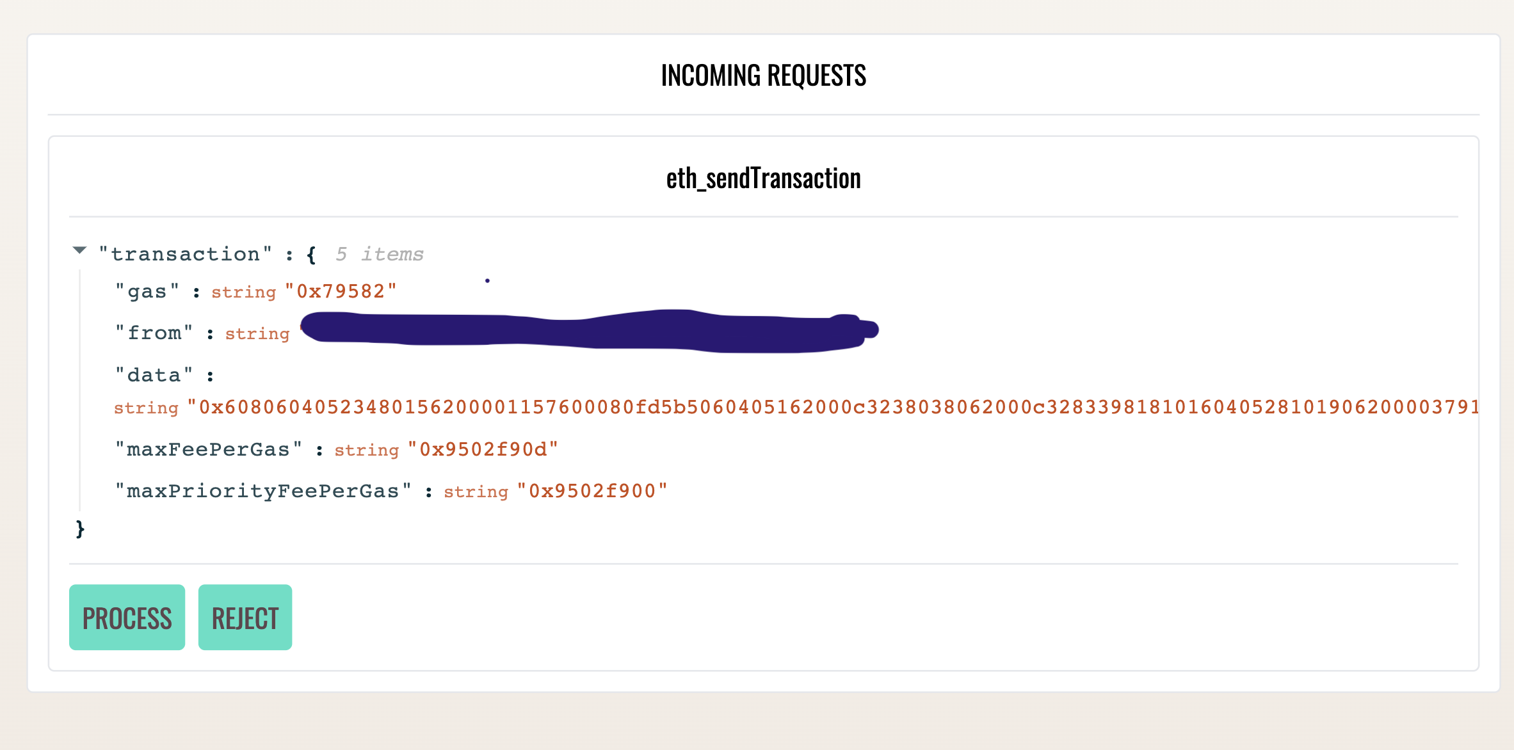Click the closing brace of the transaction object
Screen dimensions: 1514x750
point(79,527)
